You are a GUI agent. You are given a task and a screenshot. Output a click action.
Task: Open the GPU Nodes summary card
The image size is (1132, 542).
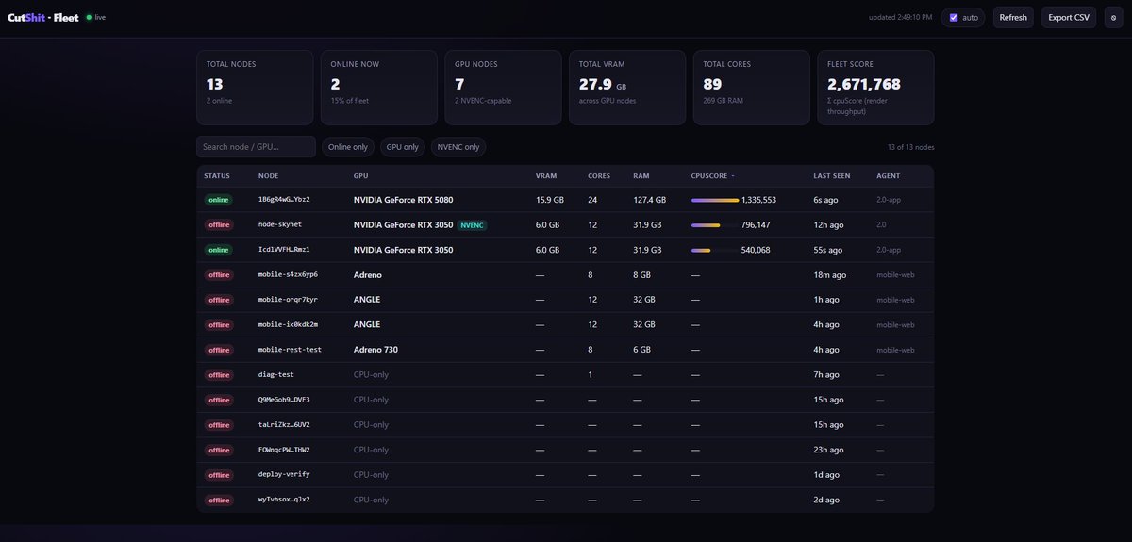click(x=503, y=88)
